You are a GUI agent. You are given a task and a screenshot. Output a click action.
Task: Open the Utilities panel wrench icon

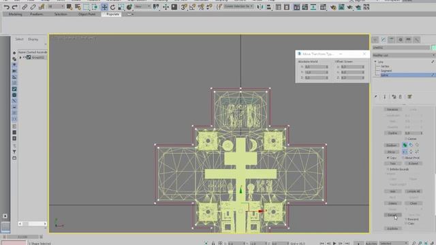coord(417,39)
